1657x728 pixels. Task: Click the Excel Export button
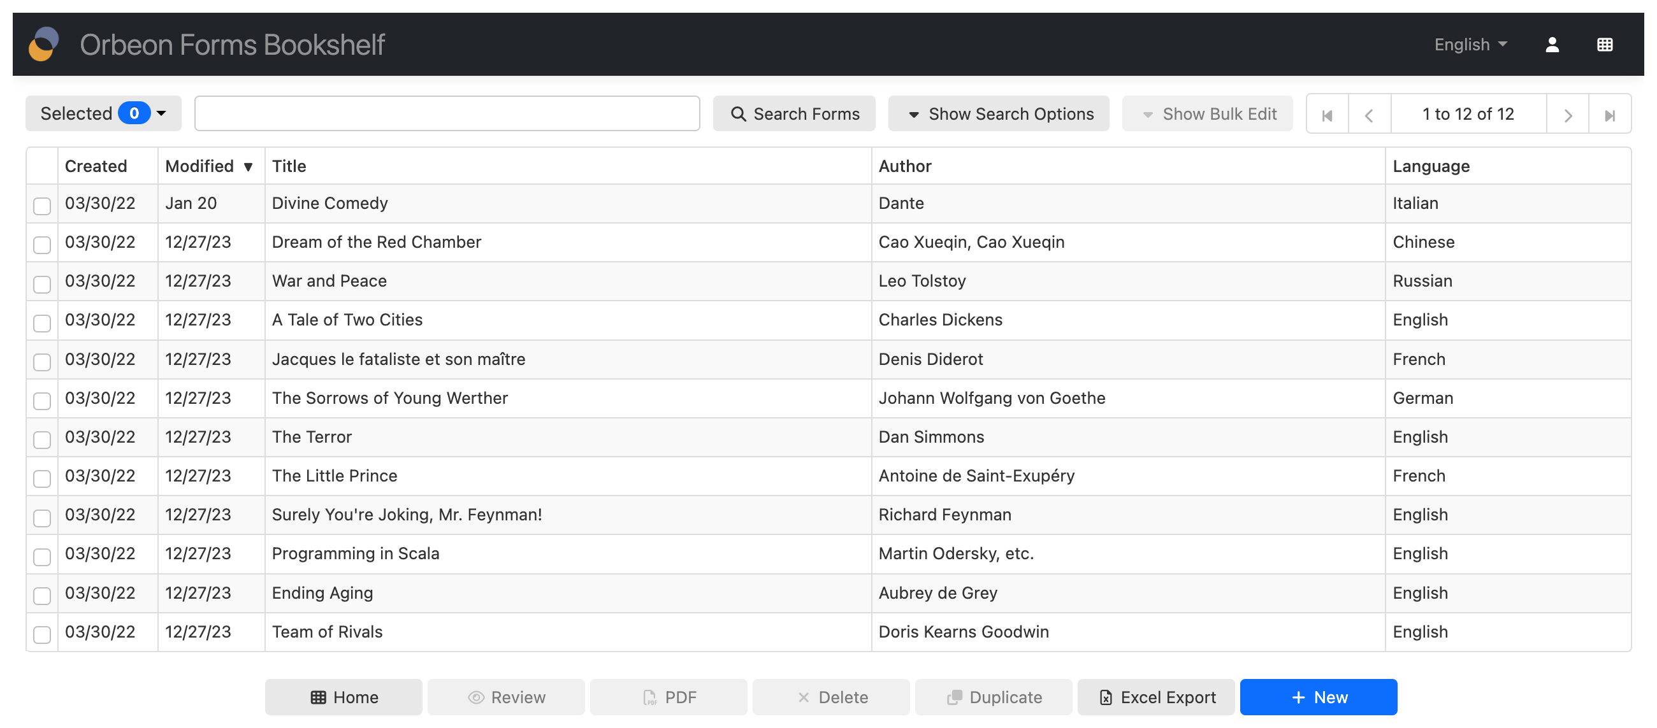1157,697
